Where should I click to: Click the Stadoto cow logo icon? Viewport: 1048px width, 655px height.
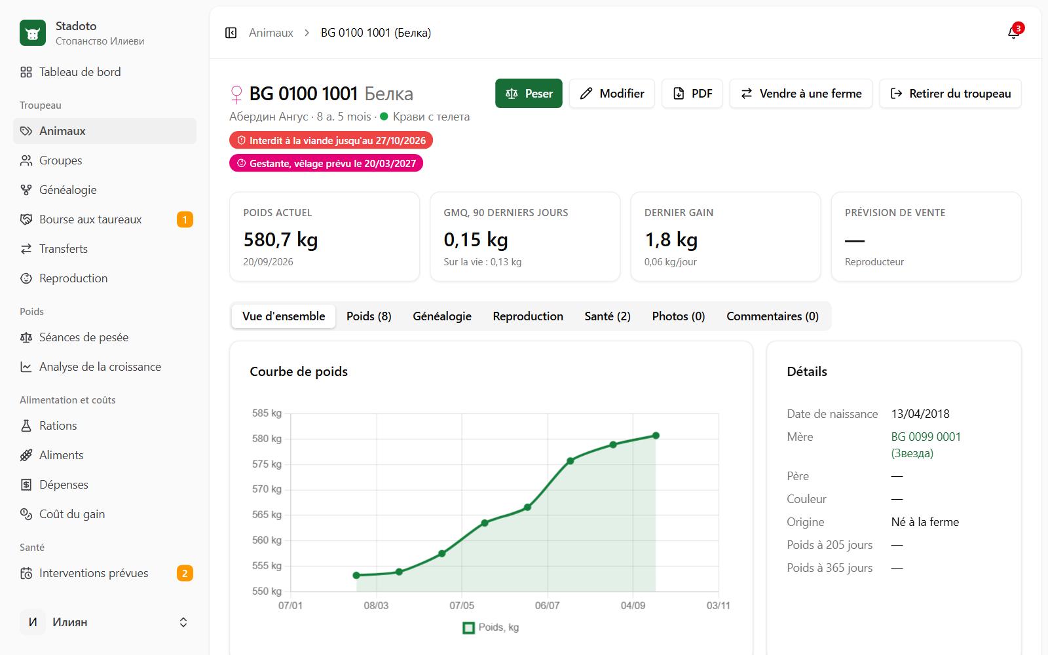tap(33, 33)
